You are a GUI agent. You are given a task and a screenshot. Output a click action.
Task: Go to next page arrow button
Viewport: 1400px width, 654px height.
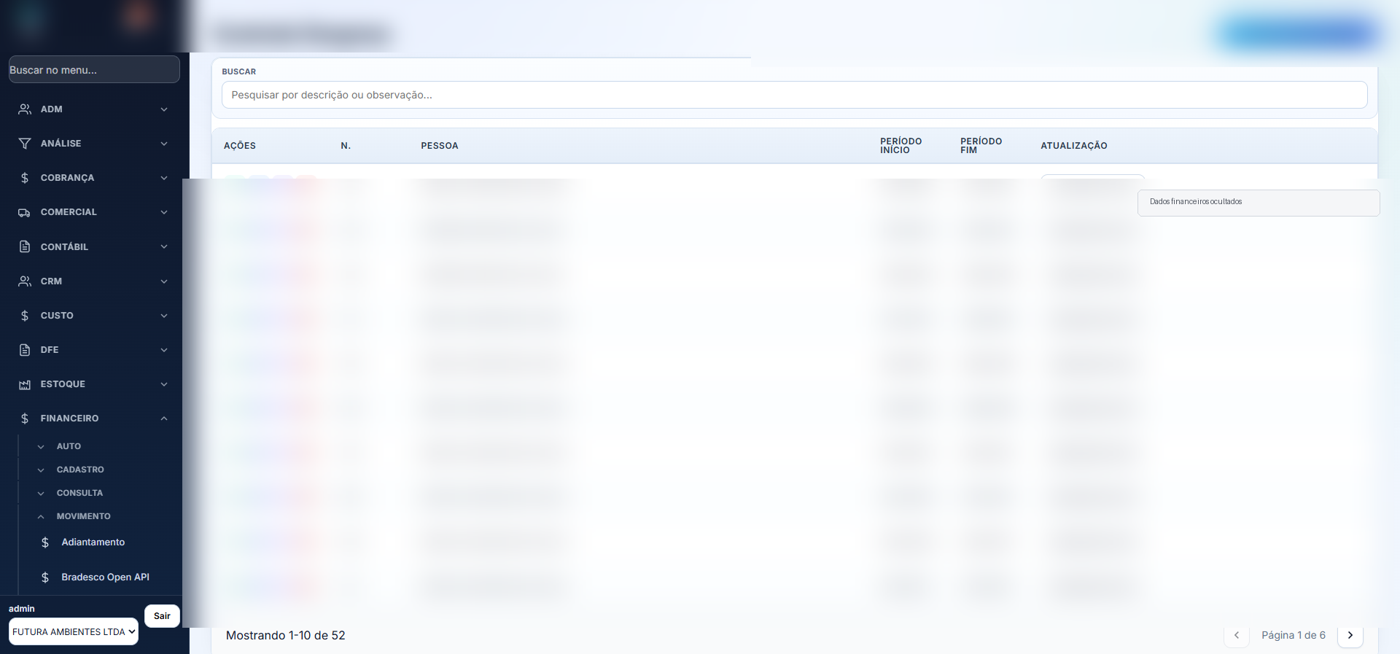click(x=1350, y=635)
